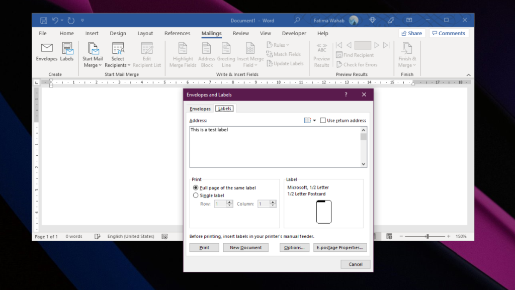Viewport: 515px width, 290px height.
Task: Open label Options settings
Action: click(294, 247)
